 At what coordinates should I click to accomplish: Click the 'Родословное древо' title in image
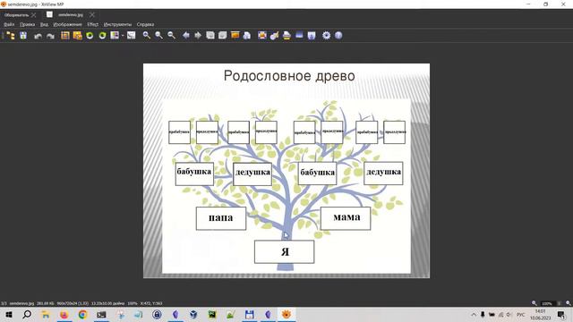(x=289, y=76)
